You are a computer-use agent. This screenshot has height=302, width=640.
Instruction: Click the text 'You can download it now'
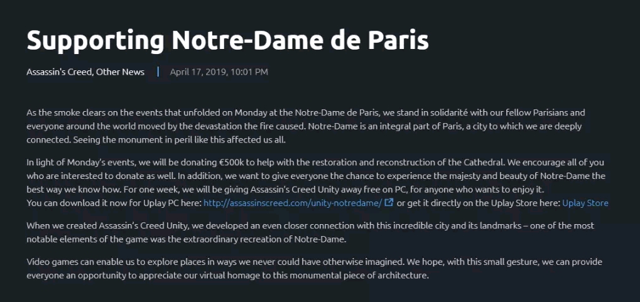pyautogui.click(x=68, y=203)
